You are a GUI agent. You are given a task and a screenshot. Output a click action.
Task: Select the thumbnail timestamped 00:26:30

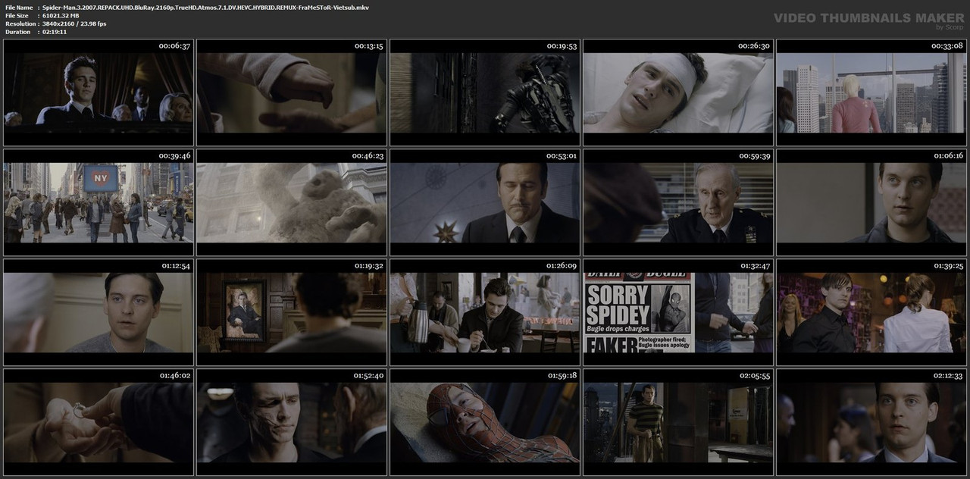(678, 92)
